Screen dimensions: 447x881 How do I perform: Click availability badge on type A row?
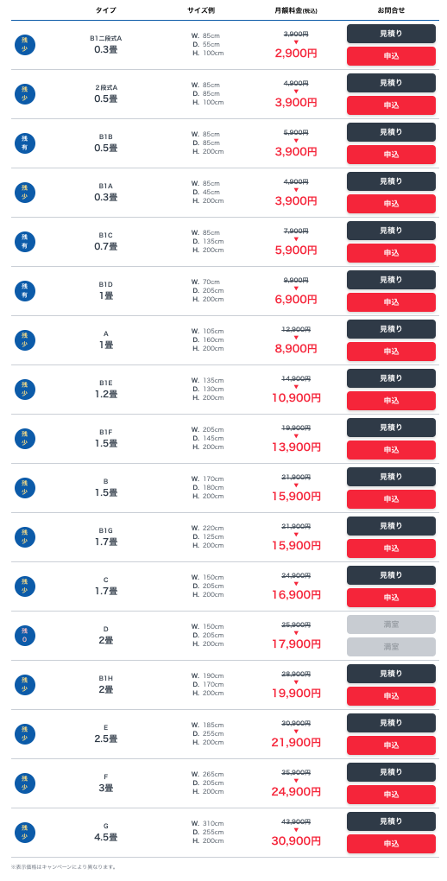[25, 340]
